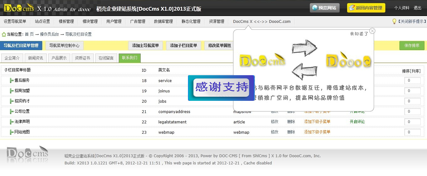Open 设置导航菜单 menu

point(15,21)
